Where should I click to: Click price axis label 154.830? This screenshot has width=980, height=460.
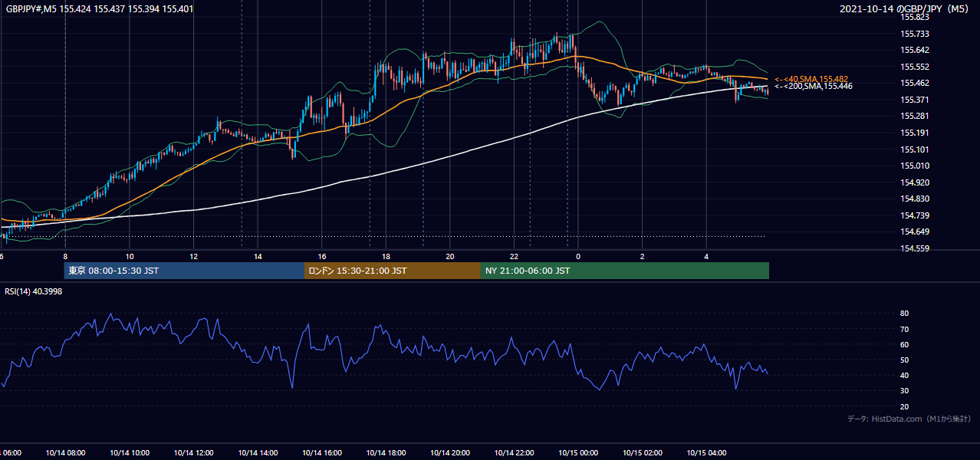(x=914, y=199)
